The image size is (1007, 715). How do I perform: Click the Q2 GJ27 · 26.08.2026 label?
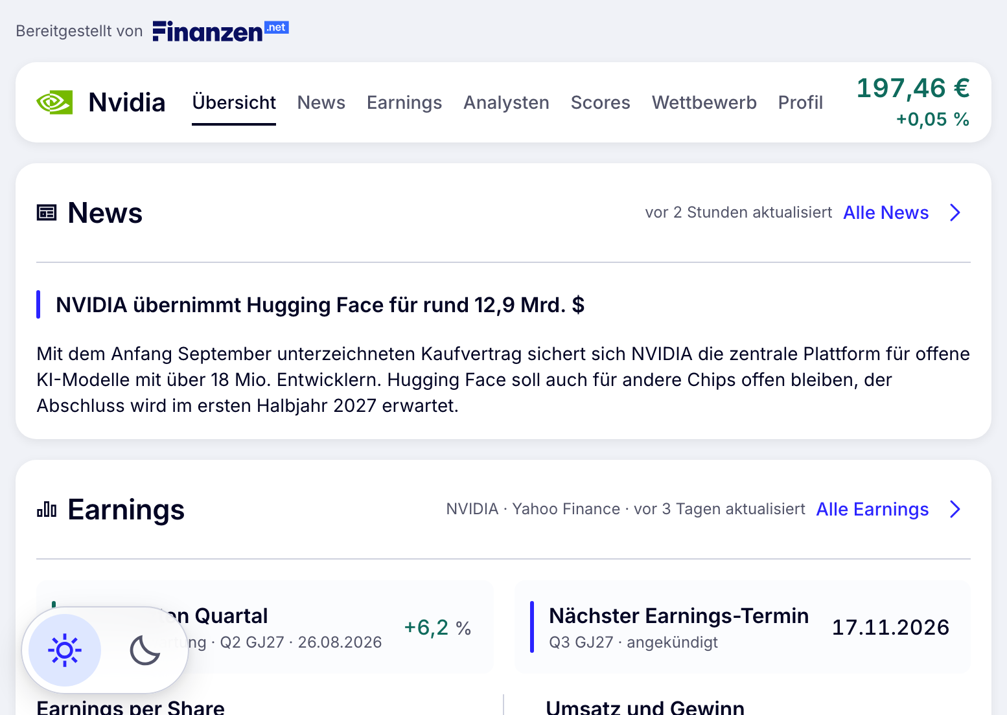point(301,642)
